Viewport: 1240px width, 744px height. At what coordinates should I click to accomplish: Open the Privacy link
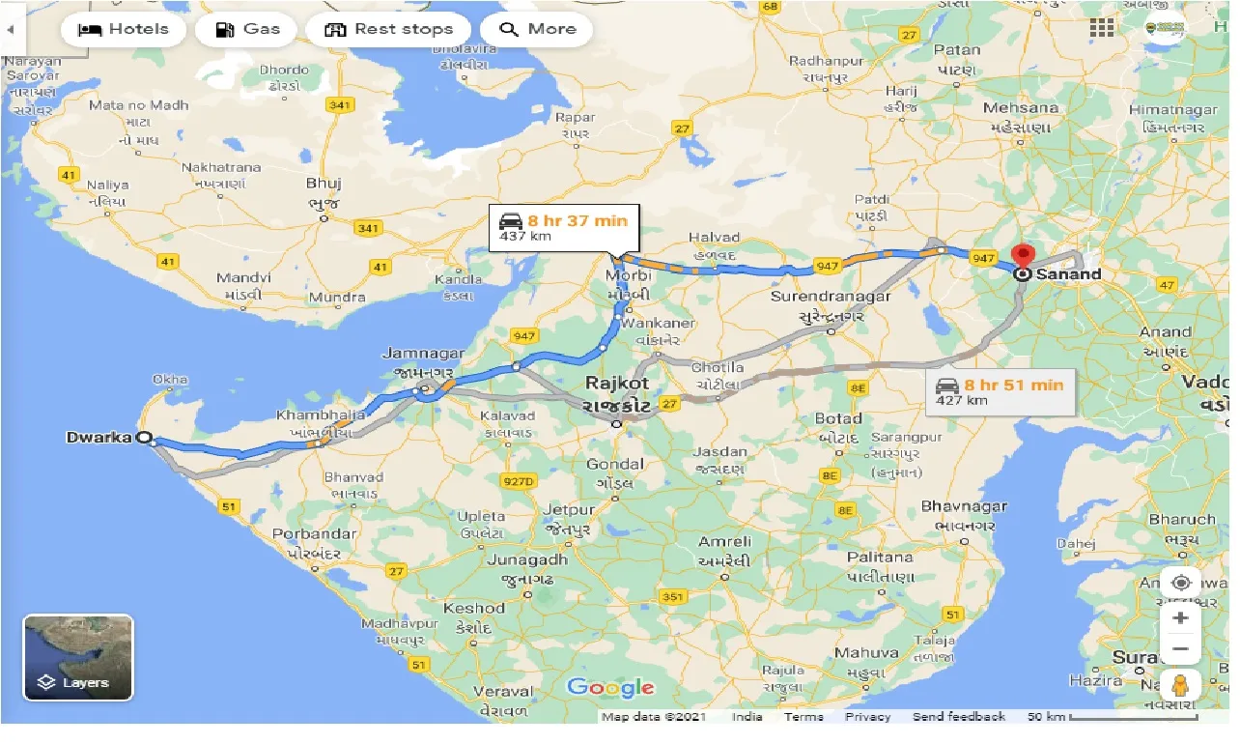(866, 716)
